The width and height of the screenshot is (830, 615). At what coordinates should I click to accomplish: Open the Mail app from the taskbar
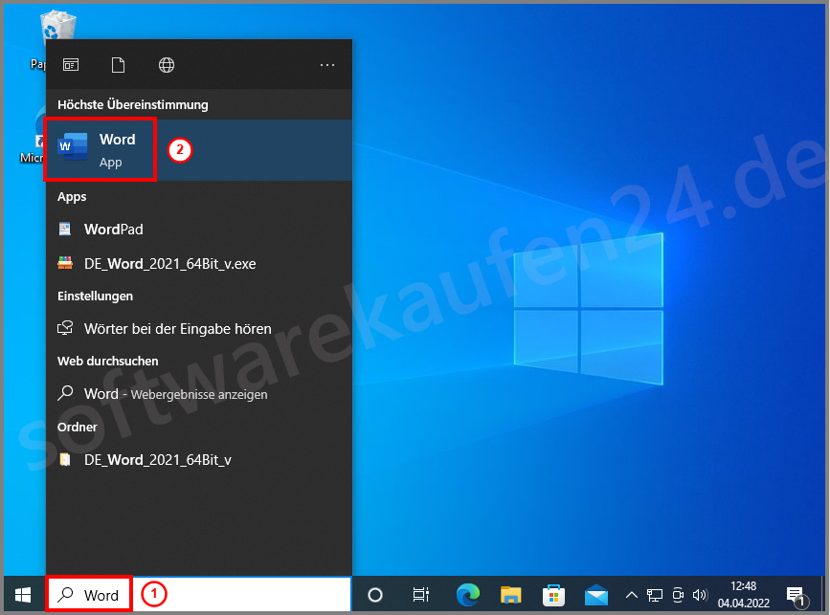(x=596, y=594)
